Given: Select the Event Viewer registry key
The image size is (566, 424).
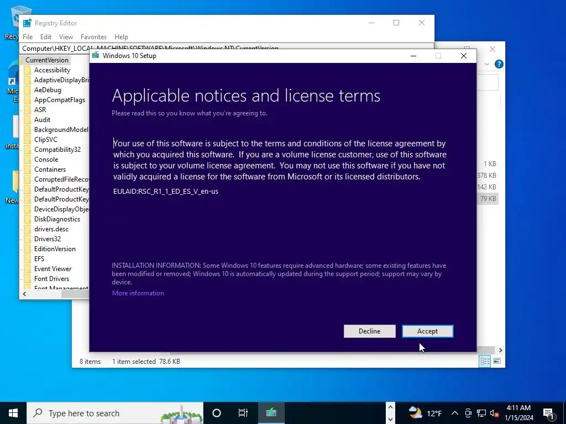Looking at the screenshot, I should point(53,269).
